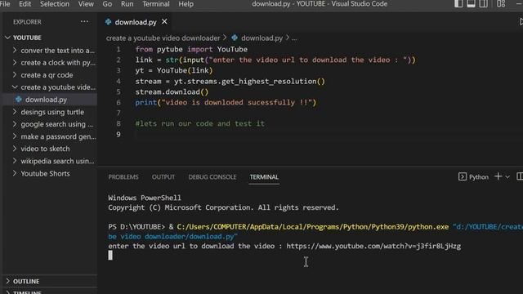Viewport: 523px width, 294px height.
Task: Click the 'stream.download()' code line
Action: (x=172, y=91)
